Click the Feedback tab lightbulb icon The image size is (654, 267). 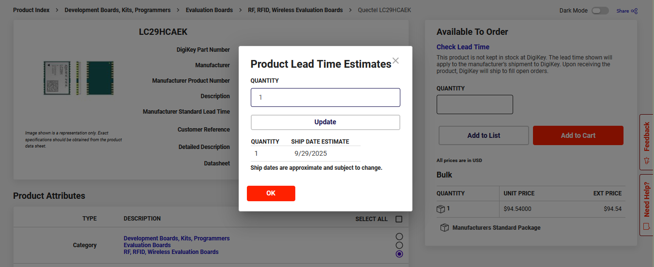tap(646, 160)
